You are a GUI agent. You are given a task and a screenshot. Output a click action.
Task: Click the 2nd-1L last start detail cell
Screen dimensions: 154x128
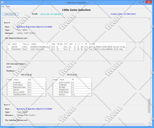click(107, 49)
